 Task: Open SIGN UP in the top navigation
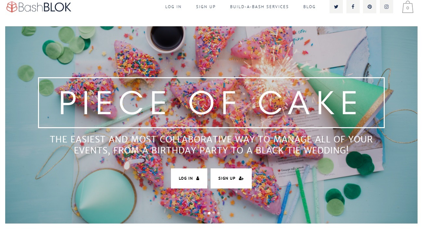pyautogui.click(x=206, y=7)
